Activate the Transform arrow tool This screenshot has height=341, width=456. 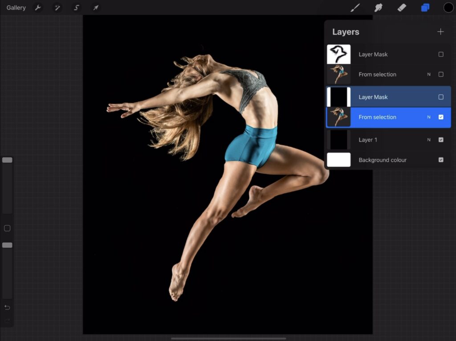coord(95,8)
